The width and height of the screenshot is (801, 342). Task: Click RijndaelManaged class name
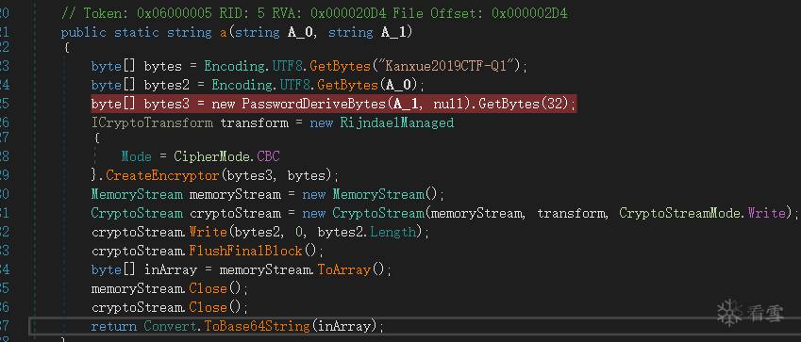tap(397, 123)
